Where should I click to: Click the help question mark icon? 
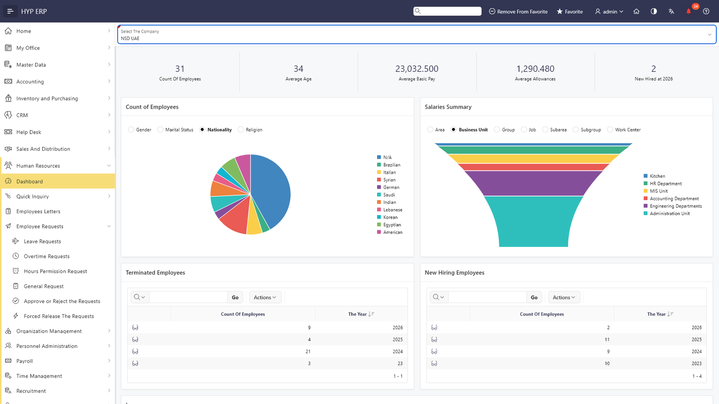click(x=706, y=11)
